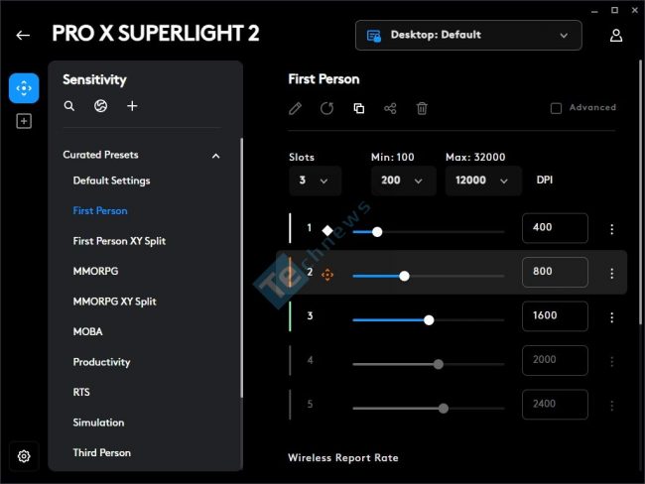The image size is (645, 484).
Task: Click the "Min: 100" label
Action: 392,157
